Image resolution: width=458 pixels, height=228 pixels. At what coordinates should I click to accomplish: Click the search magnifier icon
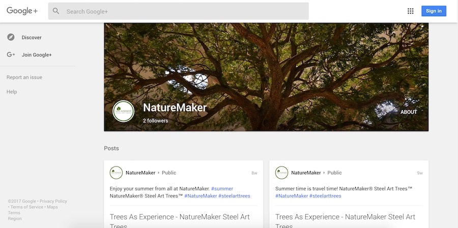point(56,11)
